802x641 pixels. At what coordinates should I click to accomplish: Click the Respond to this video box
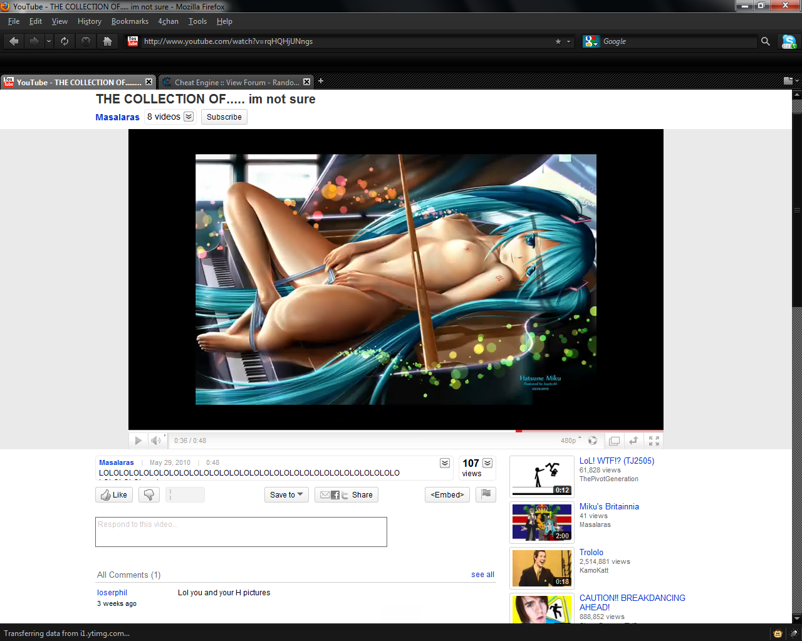click(x=241, y=532)
